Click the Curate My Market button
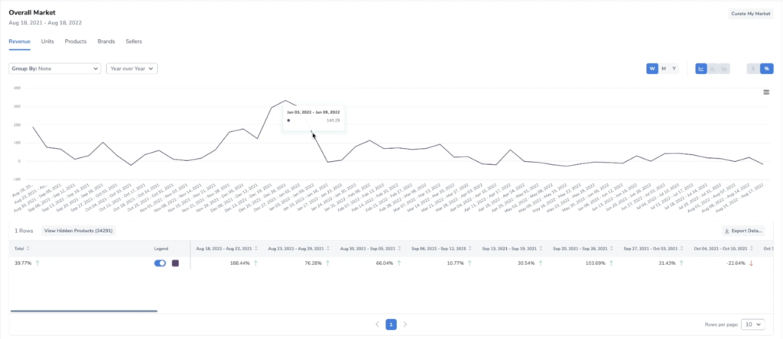This screenshot has height=339, width=783. (750, 14)
